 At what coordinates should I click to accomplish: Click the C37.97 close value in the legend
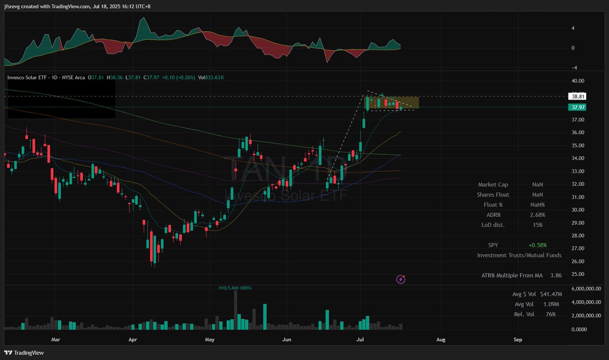[152, 77]
